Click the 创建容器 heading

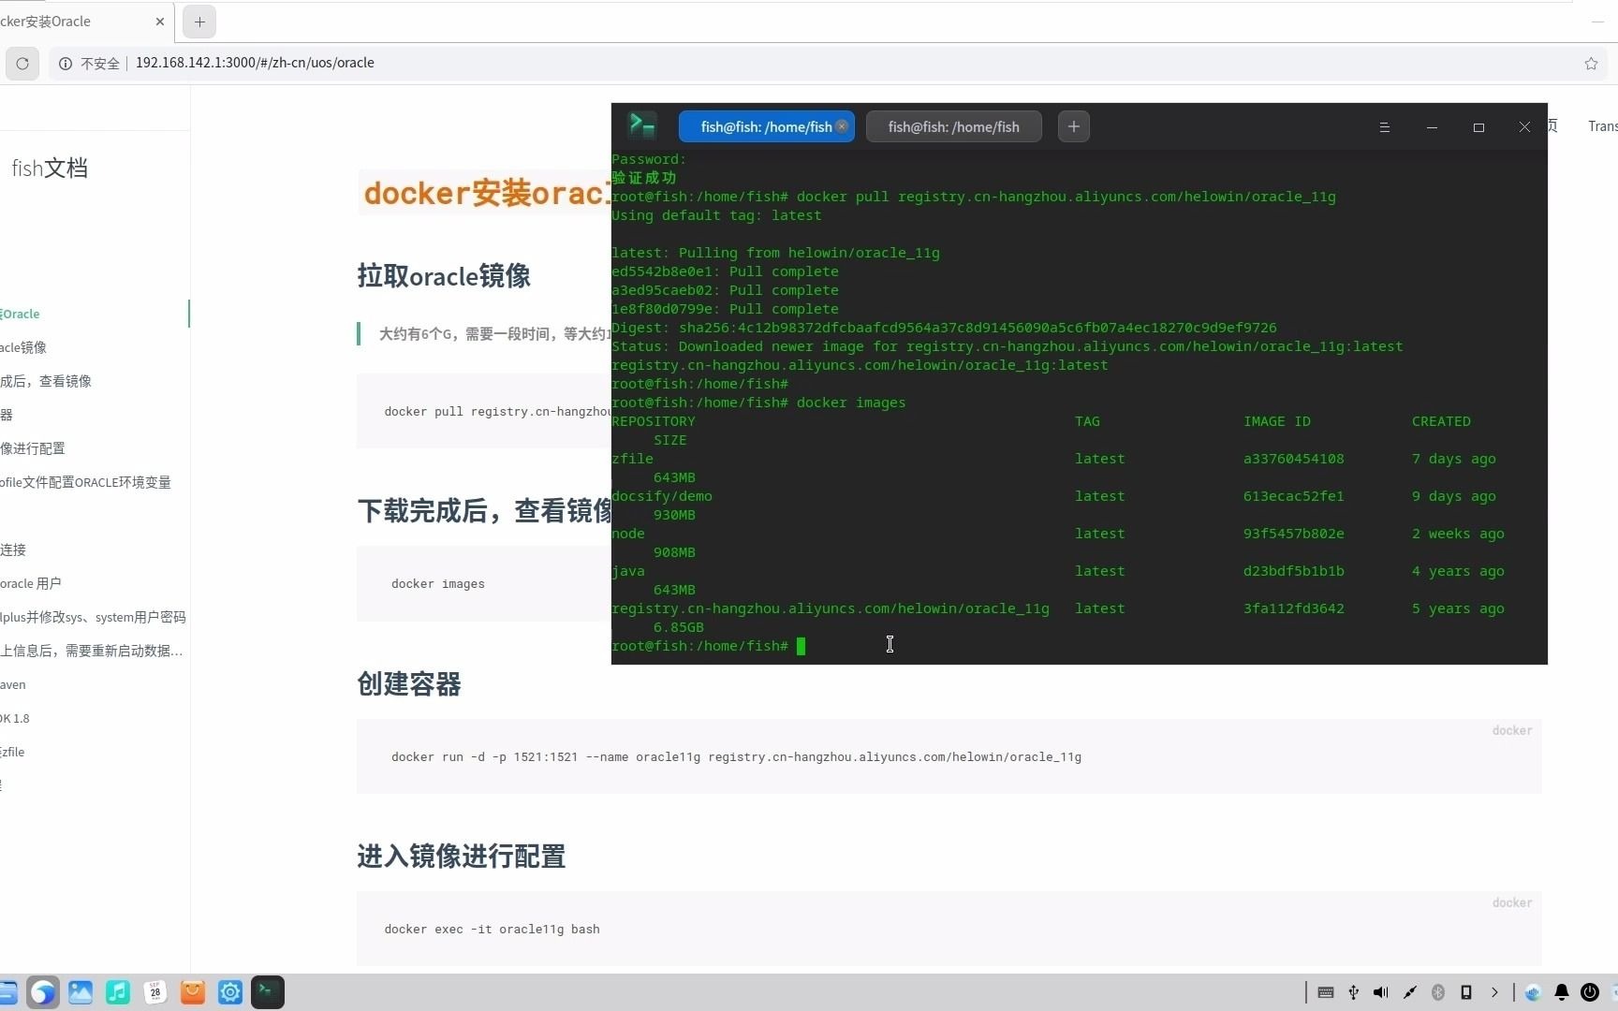click(409, 684)
